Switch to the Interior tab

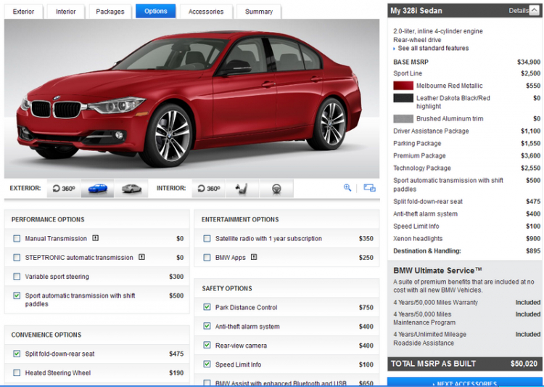65,12
